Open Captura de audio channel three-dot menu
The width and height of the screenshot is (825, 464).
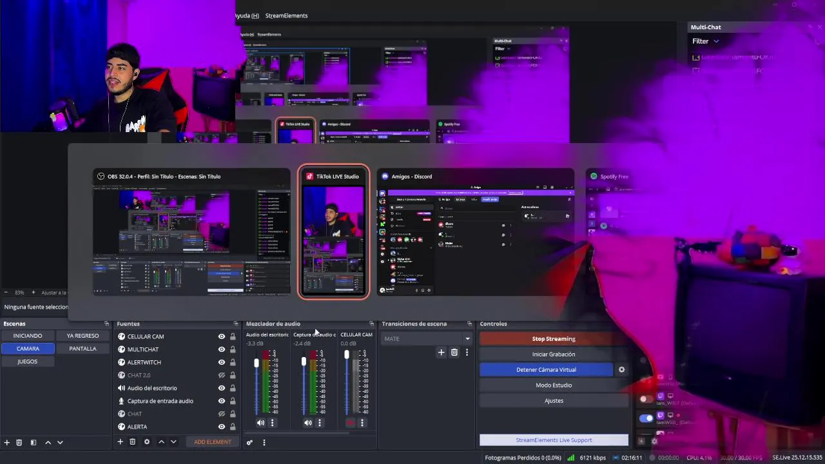319,423
